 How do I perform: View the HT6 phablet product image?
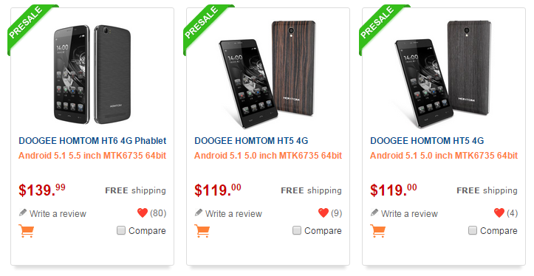pyautogui.click(x=92, y=75)
